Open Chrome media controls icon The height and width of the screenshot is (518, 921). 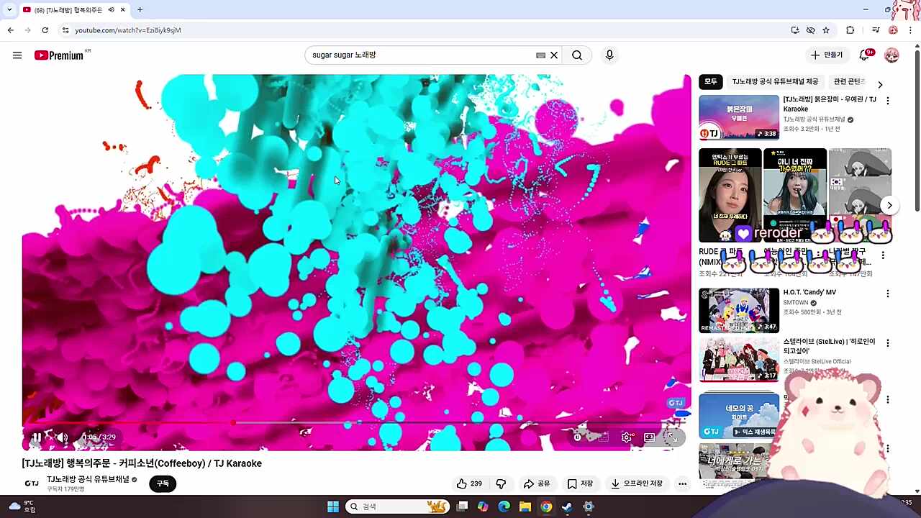[x=876, y=30]
